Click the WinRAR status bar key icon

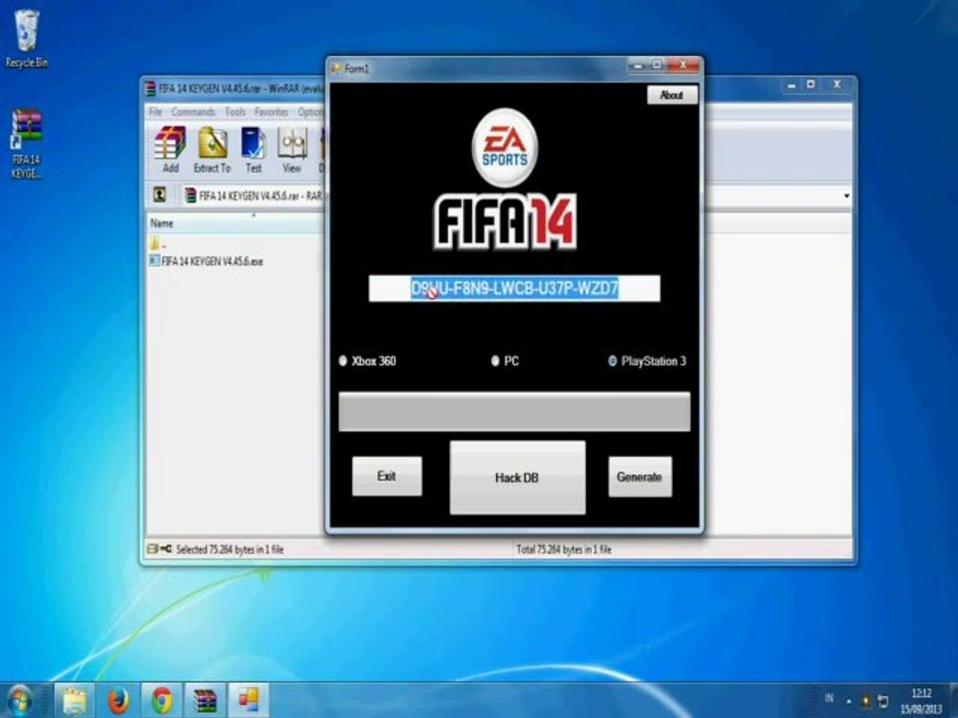pyautogui.click(x=167, y=548)
